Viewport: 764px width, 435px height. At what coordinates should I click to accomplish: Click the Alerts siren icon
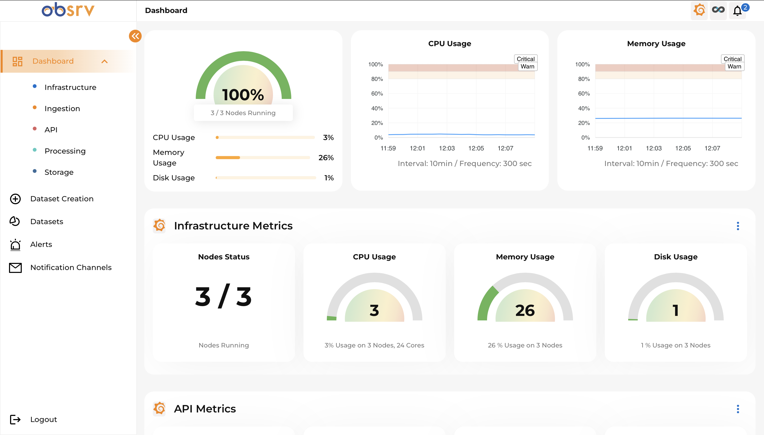pyautogui.click(x=15, y=245)
